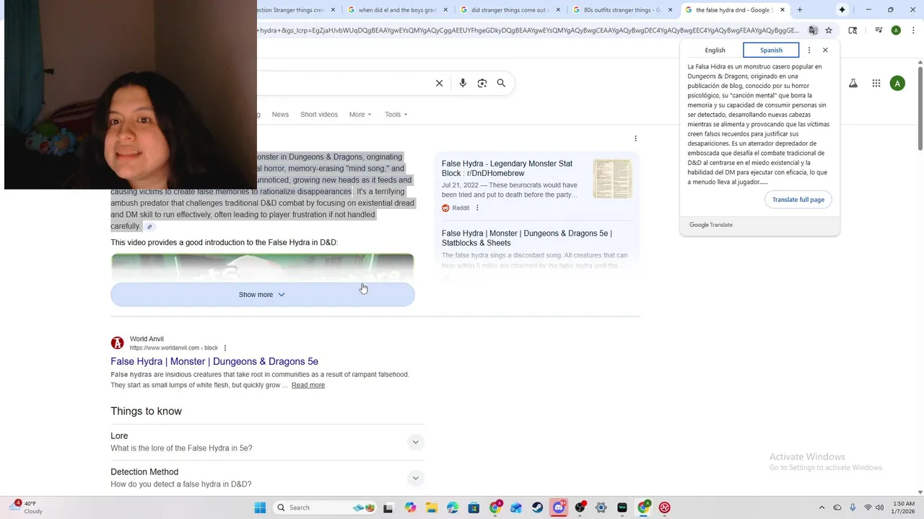Click Translate full page button
The image size is (924, 519).
point(798,200)
